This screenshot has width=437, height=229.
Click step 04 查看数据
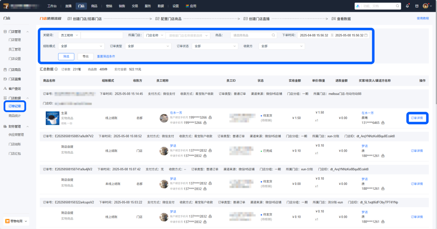tap(341, 19)
